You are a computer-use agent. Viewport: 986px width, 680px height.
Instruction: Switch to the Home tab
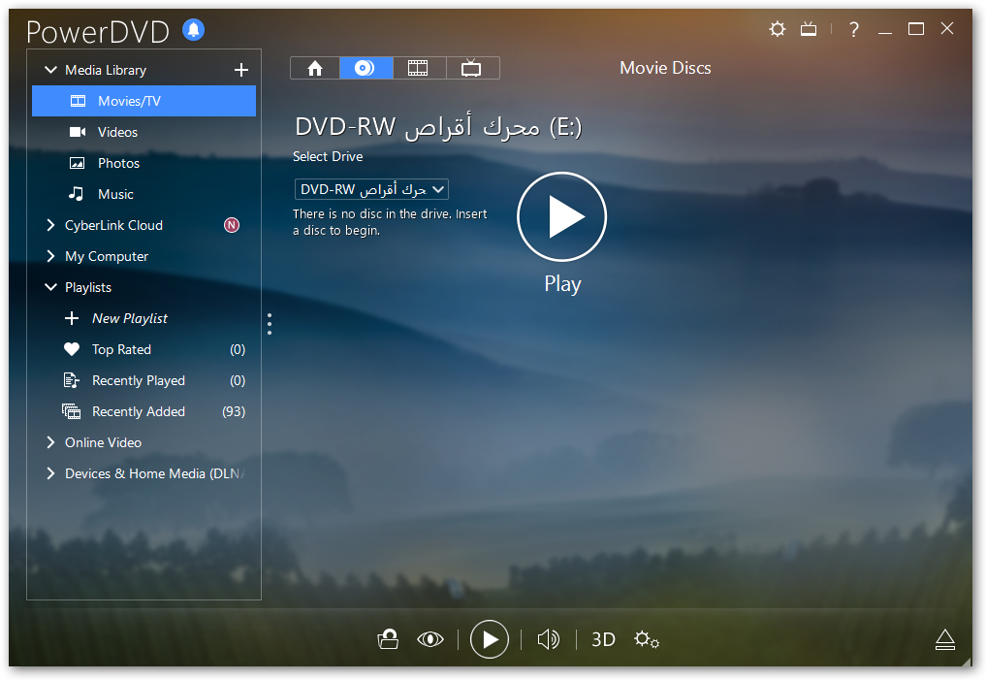[315, 68]
